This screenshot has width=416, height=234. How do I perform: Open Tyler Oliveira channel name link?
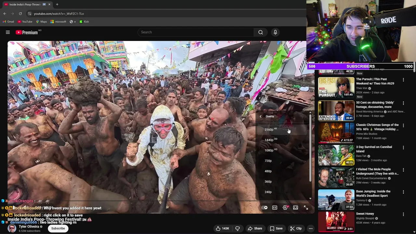pos(29,227)
